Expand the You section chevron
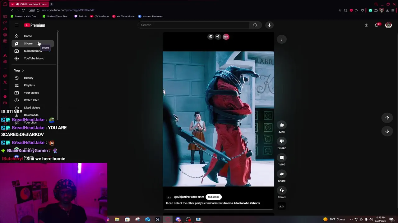 point(23,71)
